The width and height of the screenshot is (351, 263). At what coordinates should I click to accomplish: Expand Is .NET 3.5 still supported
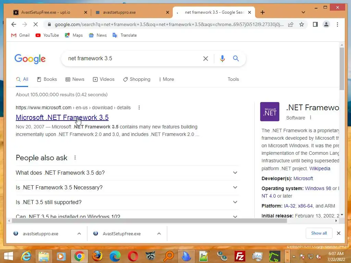point(127,202)
